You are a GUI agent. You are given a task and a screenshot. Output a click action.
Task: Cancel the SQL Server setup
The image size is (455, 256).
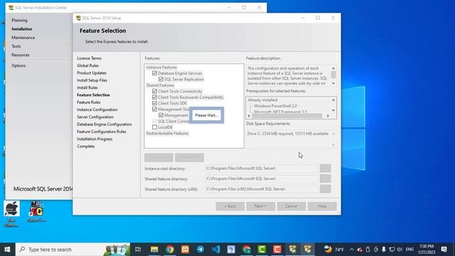(x=291, y=206)
